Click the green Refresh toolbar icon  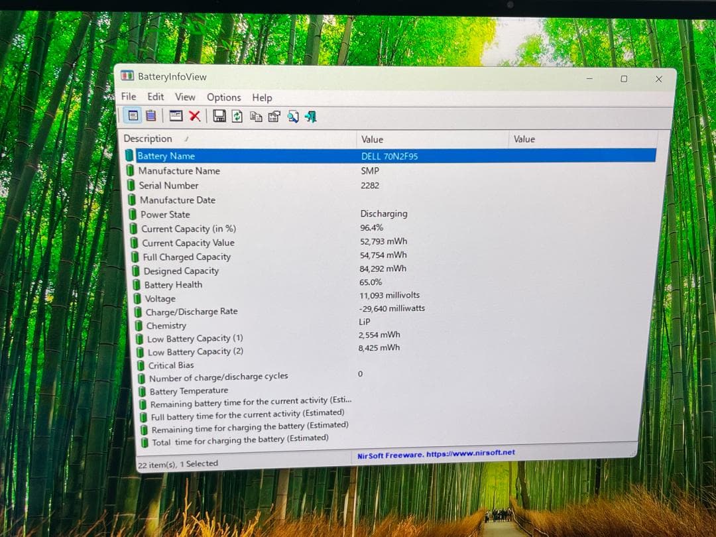[x=237, y=117]
